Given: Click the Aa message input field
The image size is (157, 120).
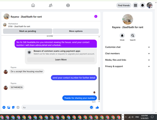Looking at the screenshot, I should 56,107.
